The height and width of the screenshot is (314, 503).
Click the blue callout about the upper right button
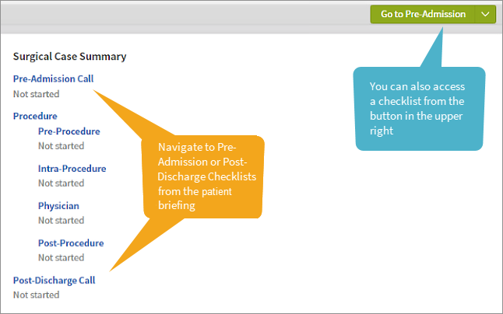click(420, 108)
